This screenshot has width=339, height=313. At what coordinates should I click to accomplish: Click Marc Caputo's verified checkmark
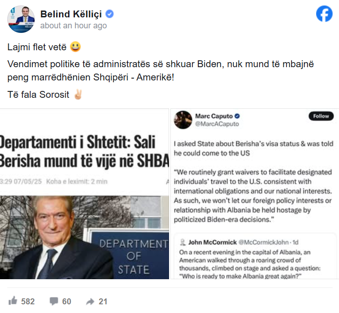pos(238,116)
